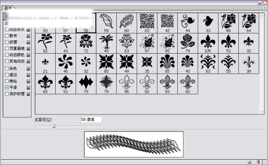Screen dimensions: 268x165
Task: Choose the pinwheel brush sized 46
Action: 66,64
